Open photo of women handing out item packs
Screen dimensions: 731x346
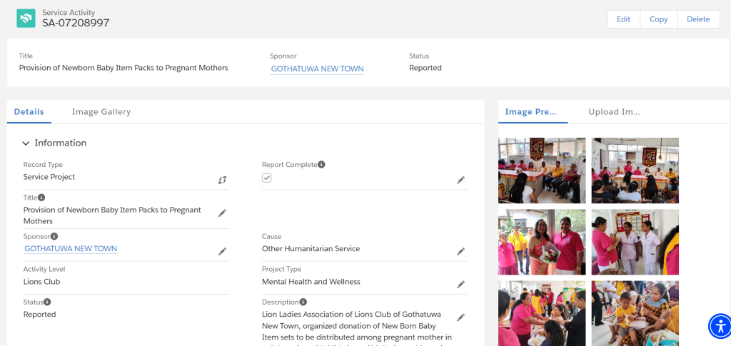(542, 313)
